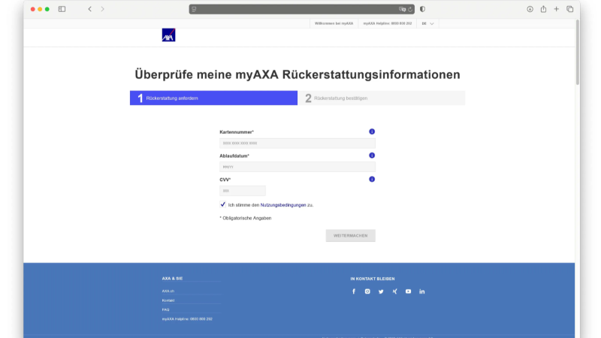This screenshot has height=338, width=601.
Task: Open a new tab with plus icon
Action: (x=556, y=9)
